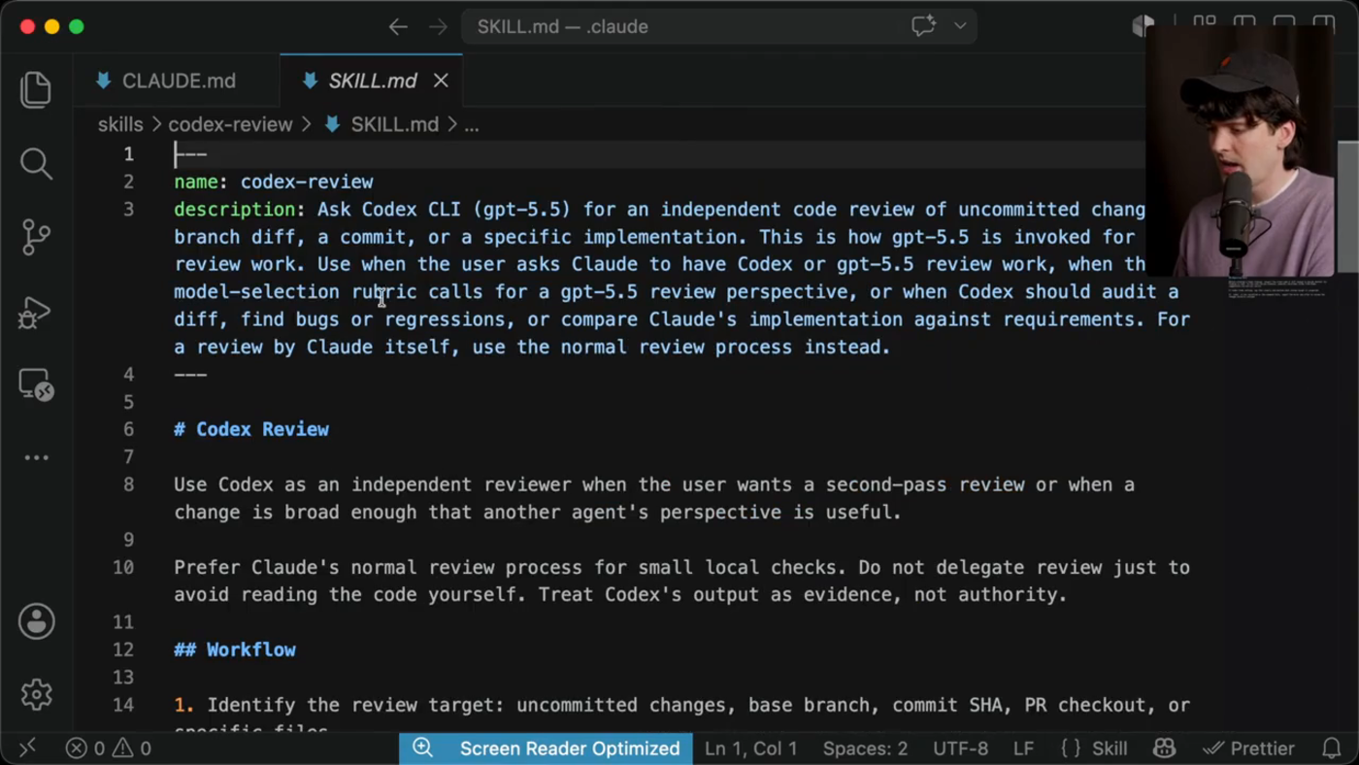Click the '## Workflow' heading
1359x765 pixels.
tap(235, 649)
